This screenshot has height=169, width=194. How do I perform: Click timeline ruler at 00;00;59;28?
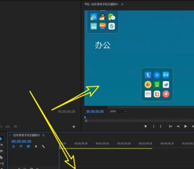pyautogui.click(x=81, y=143)
